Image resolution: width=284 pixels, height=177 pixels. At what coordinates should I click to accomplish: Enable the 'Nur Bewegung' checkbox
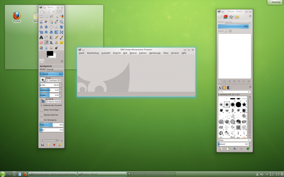tap(42, 120)
